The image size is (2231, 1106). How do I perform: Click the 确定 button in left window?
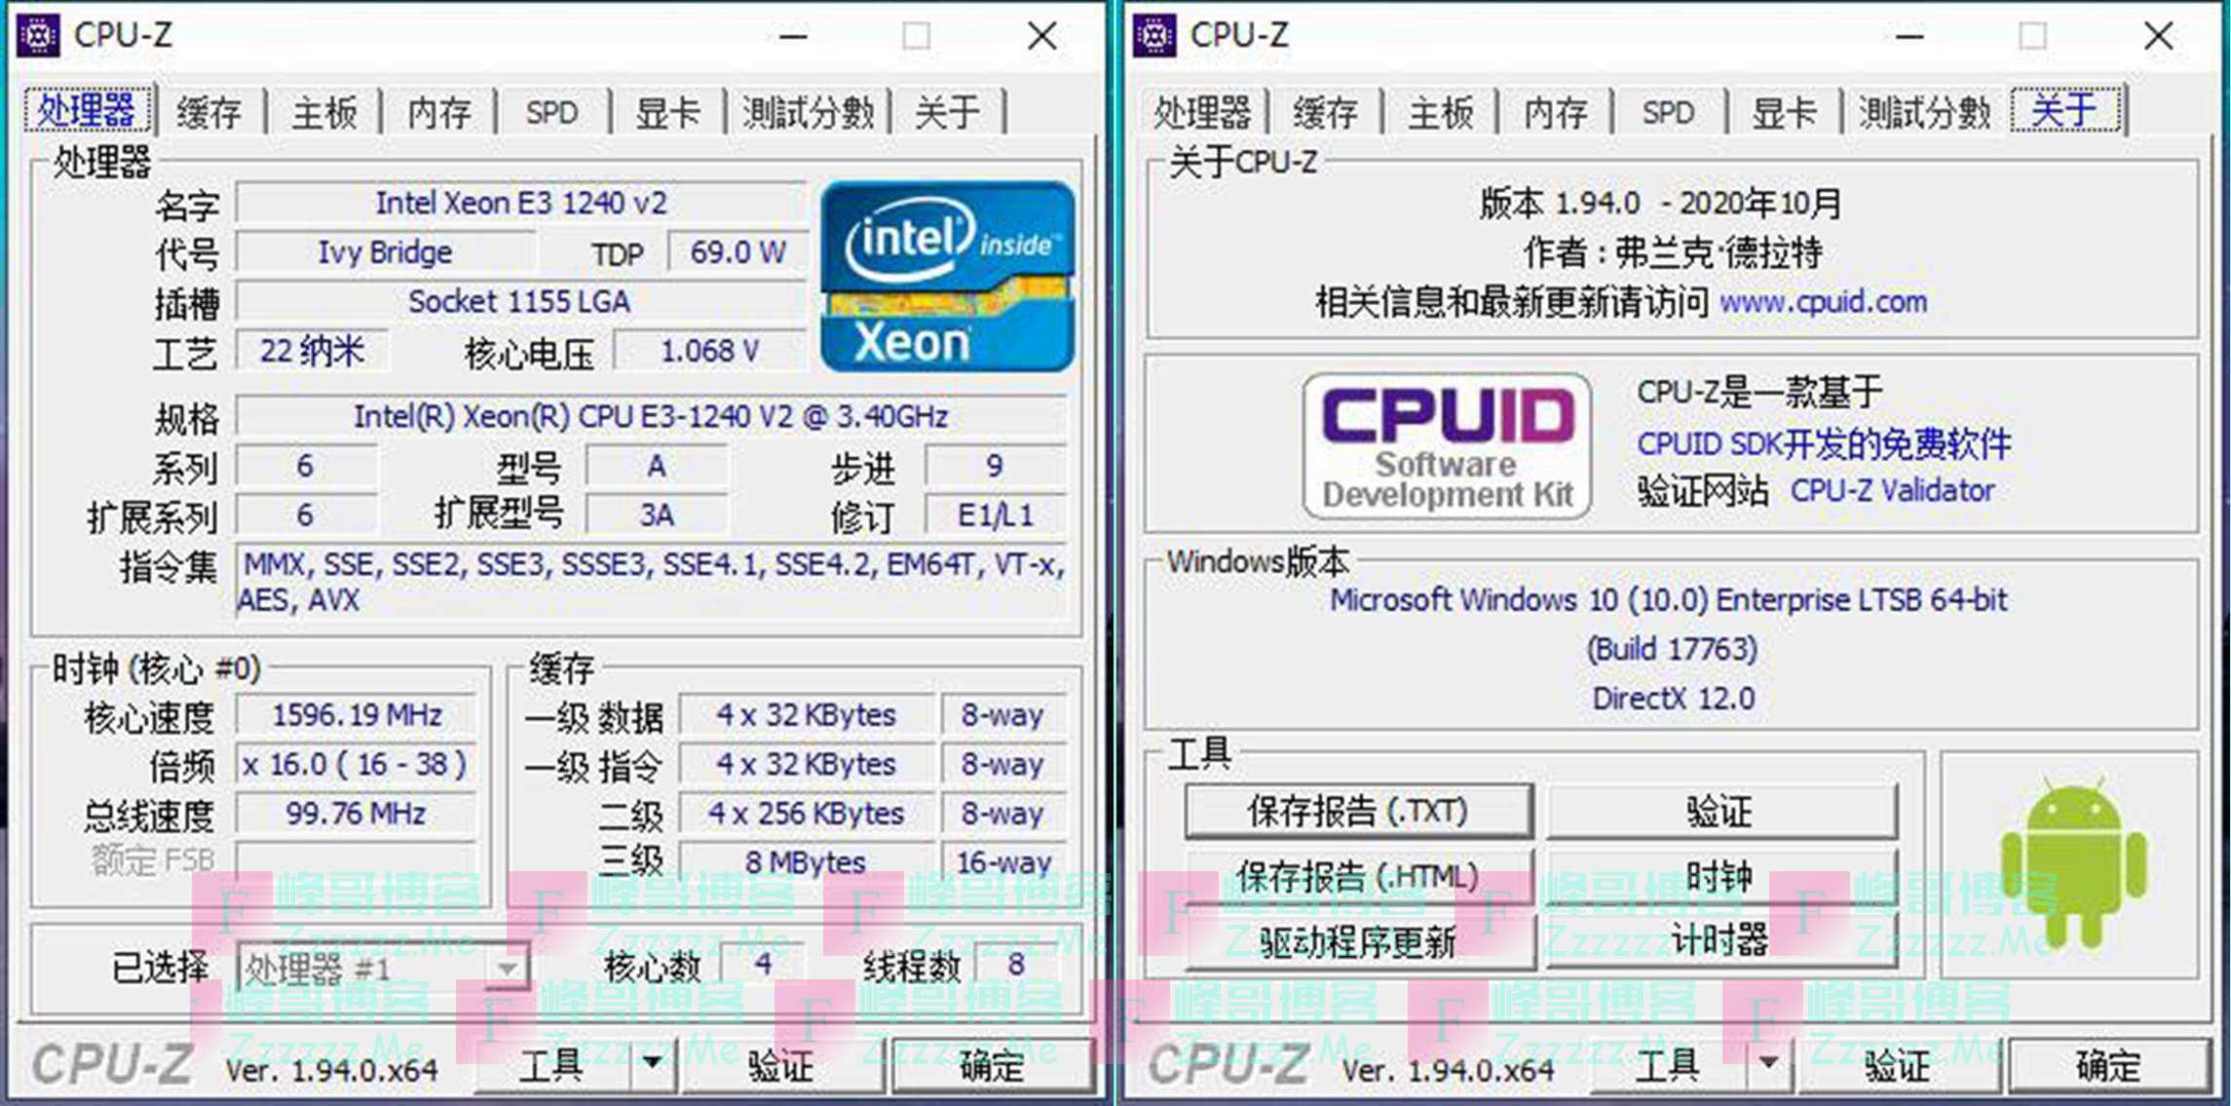coord(991,1065)
